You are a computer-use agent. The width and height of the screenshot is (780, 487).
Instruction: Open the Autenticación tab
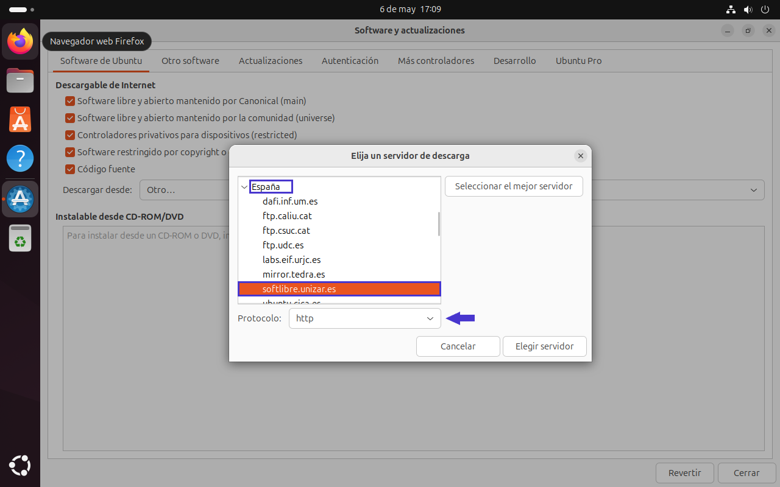coord(350,61)
